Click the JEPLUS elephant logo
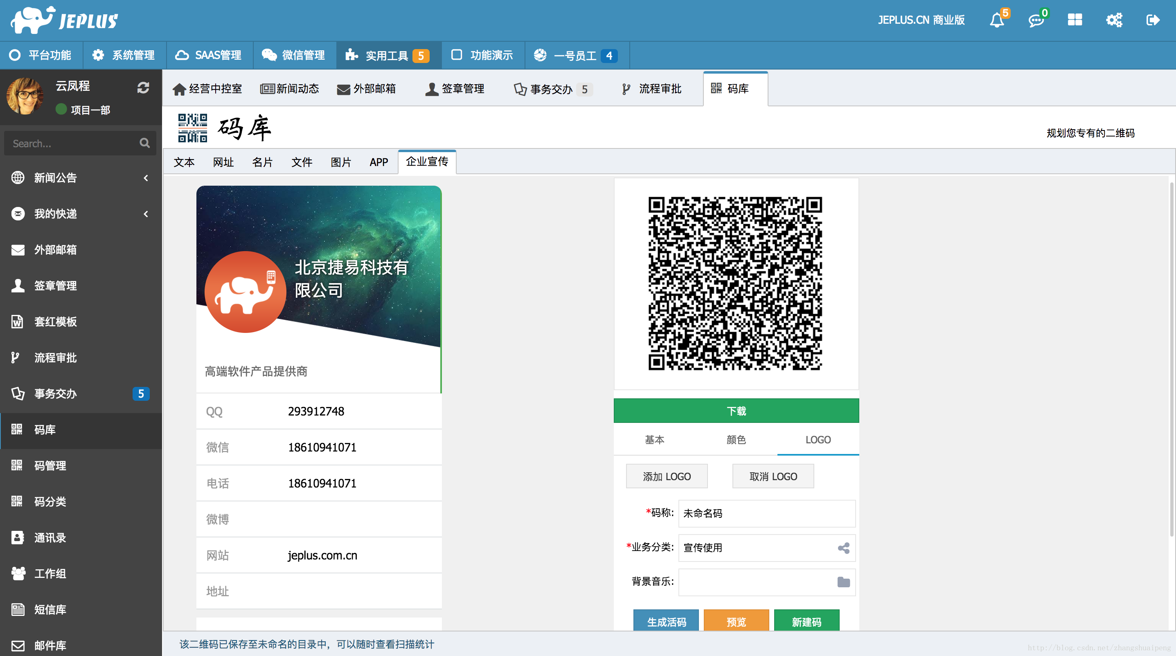1176x656 pixels. 64,20
